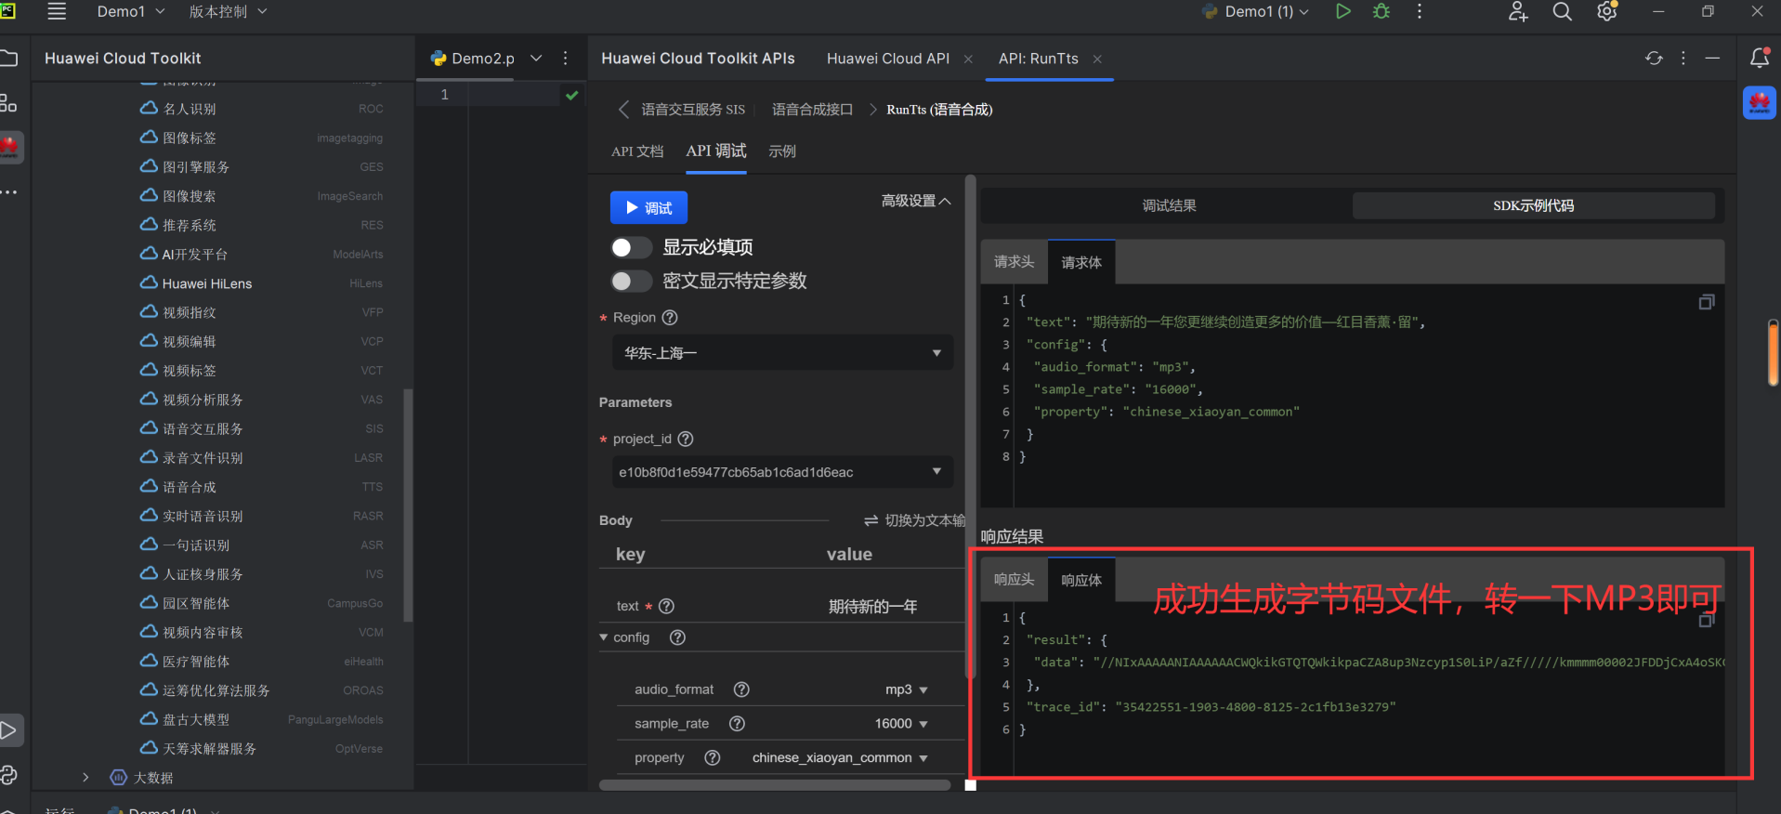Viewport: 1781px width, 814px height.
Task: Click the text value field 期待新的一年
Action: click(x=872, y=607)
